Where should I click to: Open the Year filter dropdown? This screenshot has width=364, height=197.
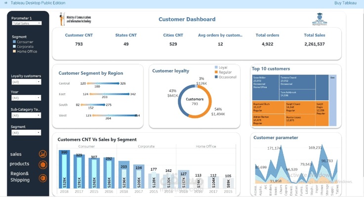coord(26,98)
